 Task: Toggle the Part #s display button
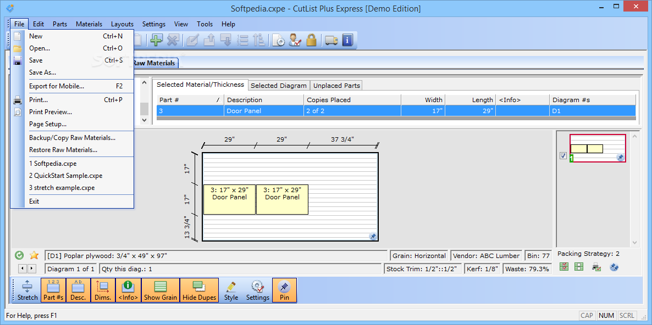coord(54,290)
